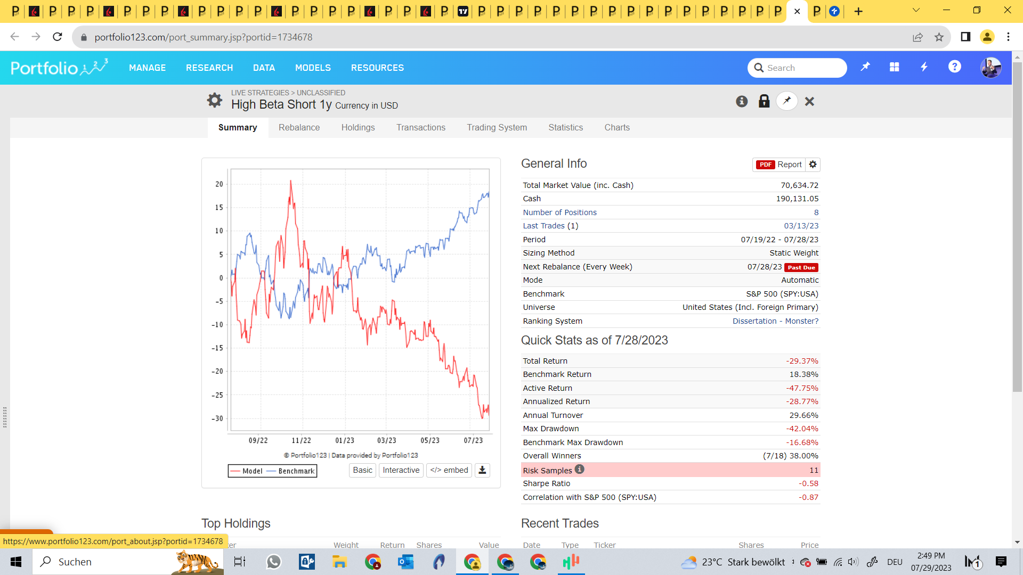Open the Trading System tab

[x=497, y=127]
